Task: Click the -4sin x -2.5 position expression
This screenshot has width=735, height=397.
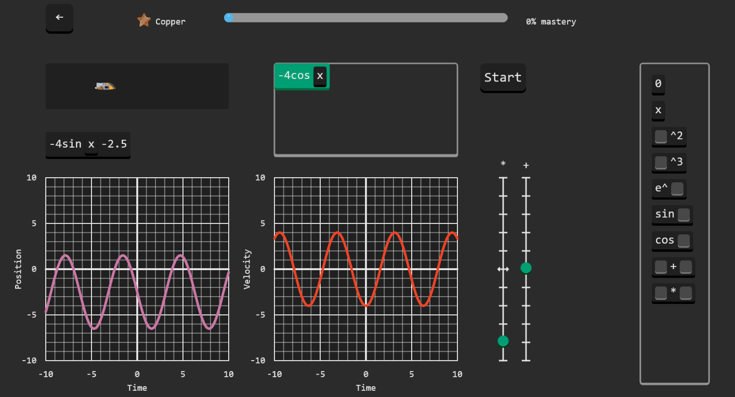Action: click(88, 144)
